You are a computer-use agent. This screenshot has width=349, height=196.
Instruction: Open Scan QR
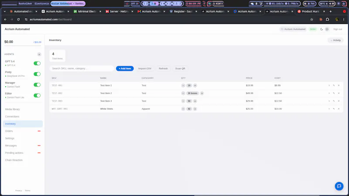180,68
